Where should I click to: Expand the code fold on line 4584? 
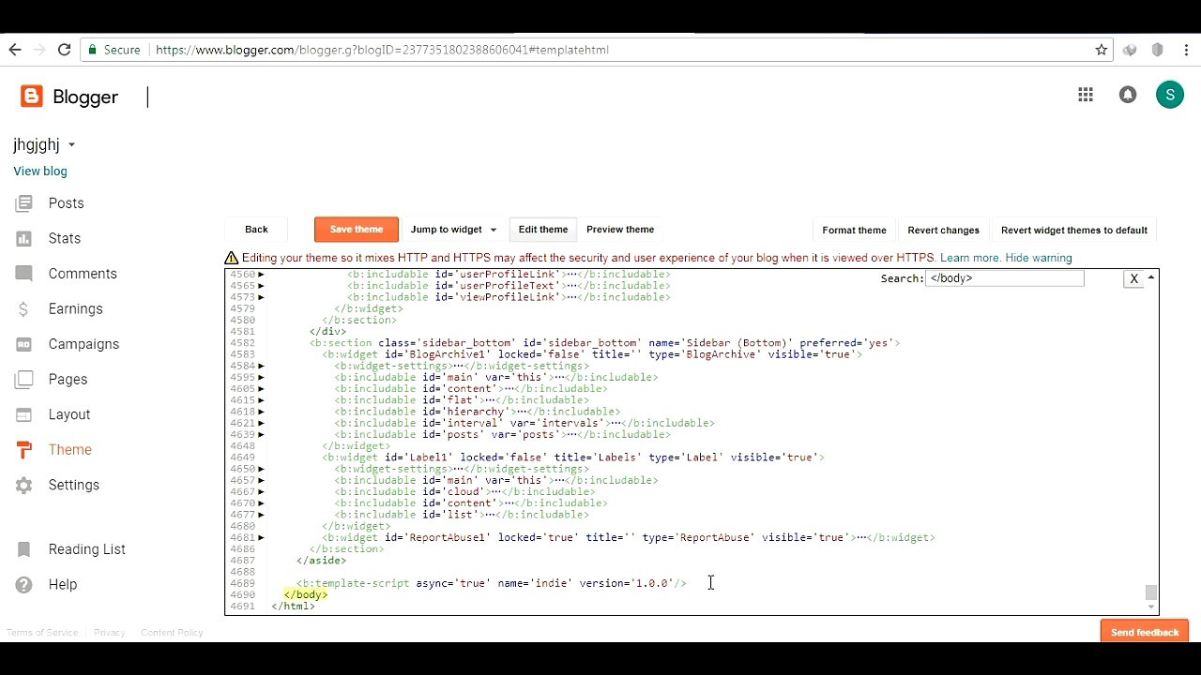(x=261, y=366)
